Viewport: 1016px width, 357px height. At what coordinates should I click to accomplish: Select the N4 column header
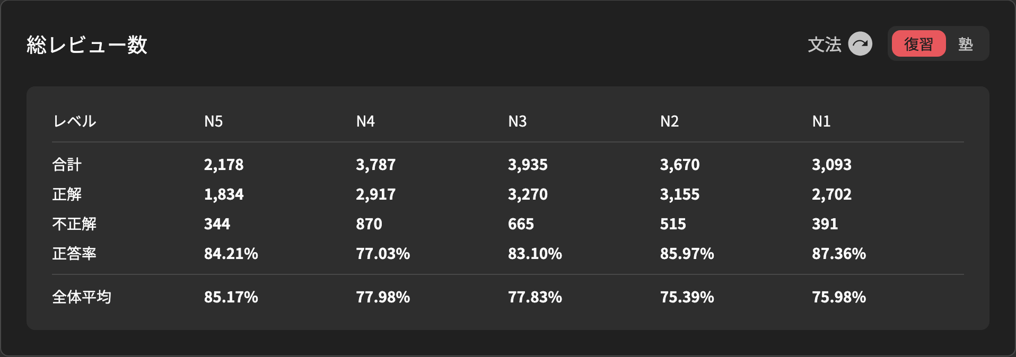365,121
